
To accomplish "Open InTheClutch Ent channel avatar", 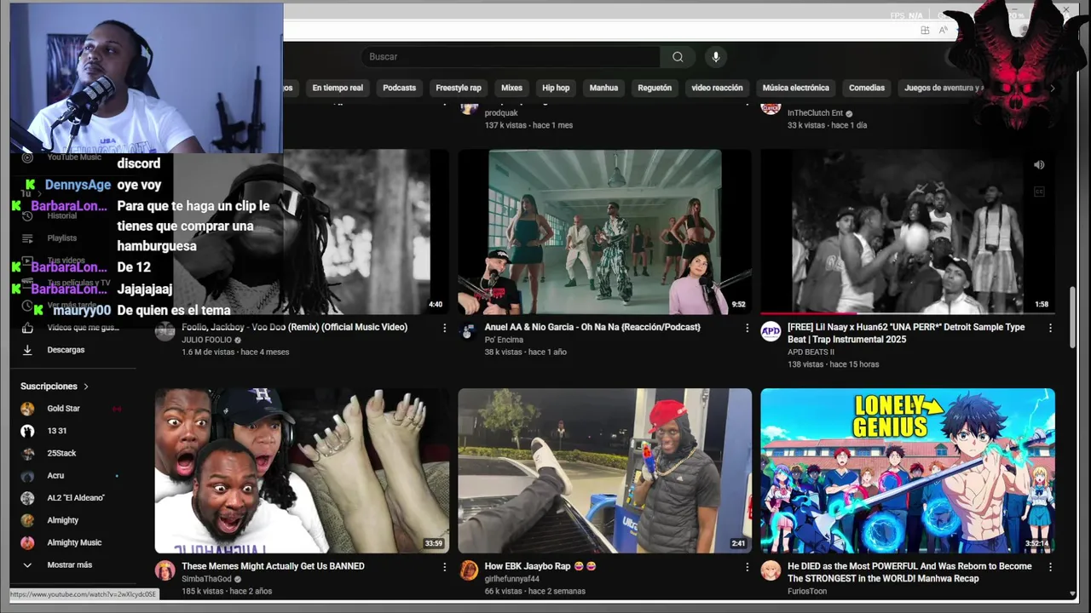I will coord(771,107).
